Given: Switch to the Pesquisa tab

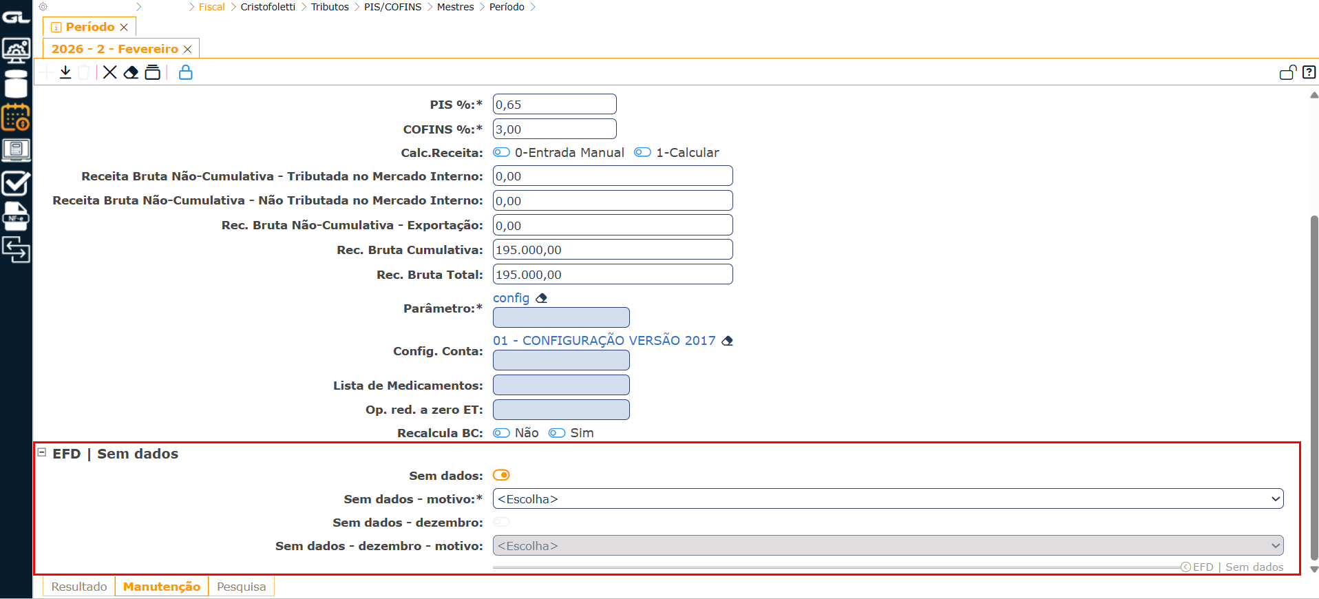Looking at the screenshot, I should click(x=241, y=587).
